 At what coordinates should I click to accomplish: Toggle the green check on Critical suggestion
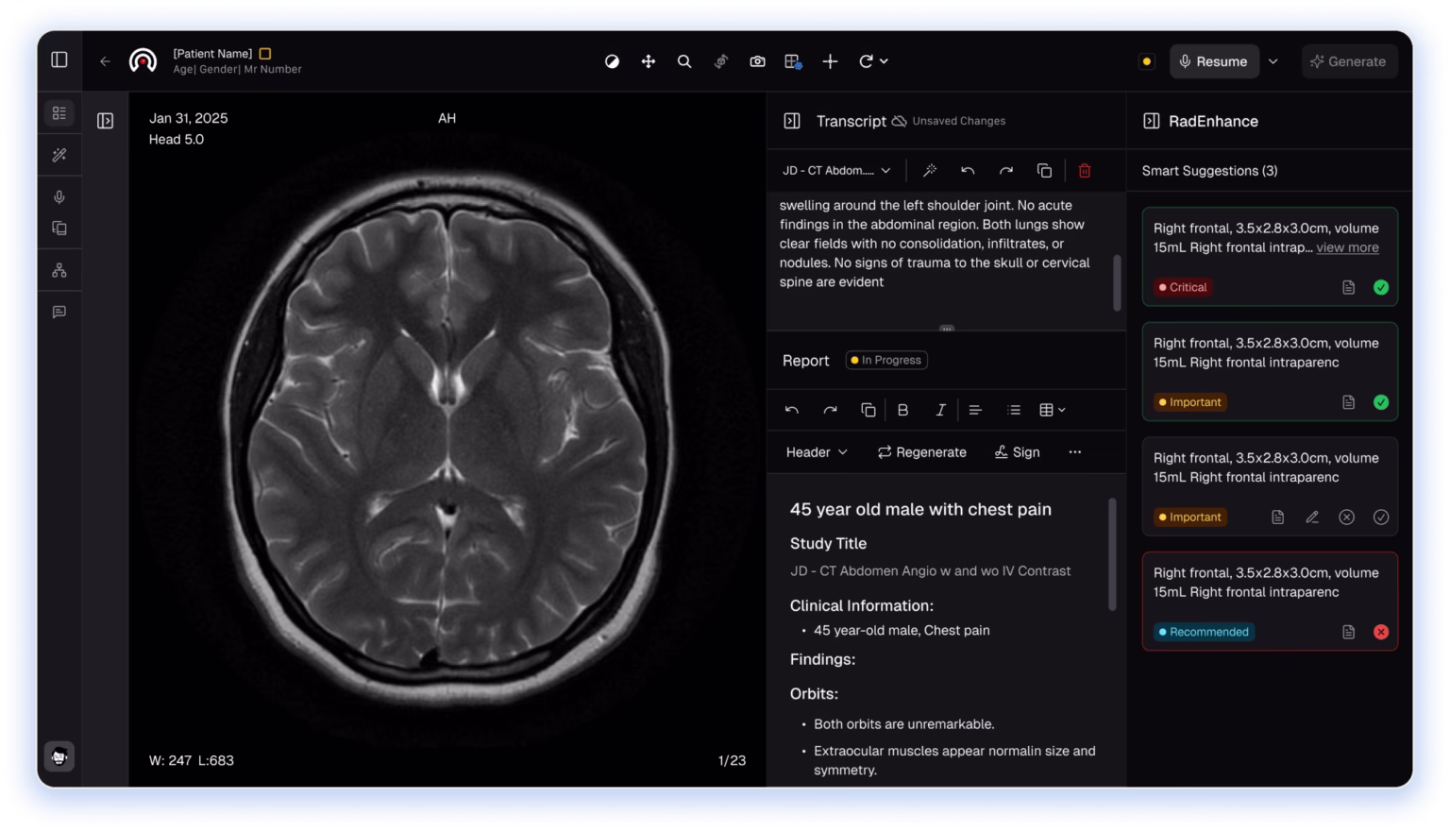click(1381, 287)
